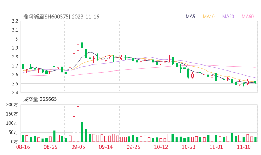
Task: Click the 3.1 price axis label
Action: point(15,30)
